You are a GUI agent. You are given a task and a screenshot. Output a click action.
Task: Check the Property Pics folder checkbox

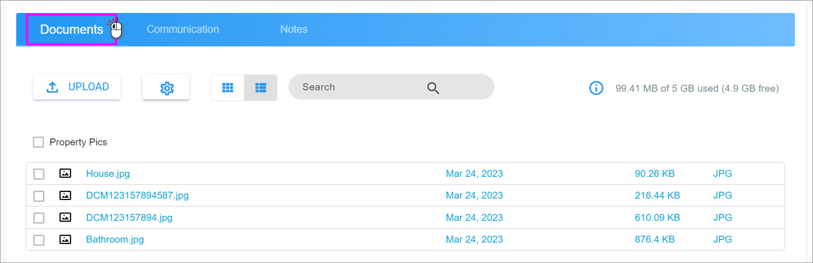(38, 142)
